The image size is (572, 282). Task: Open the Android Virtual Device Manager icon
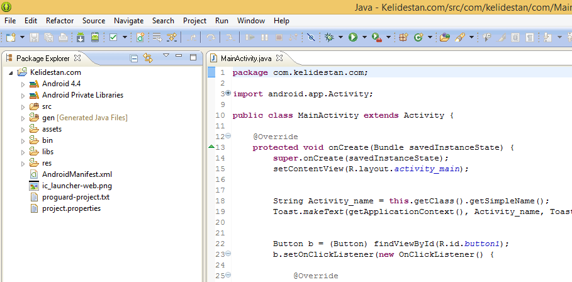[x=95, y=37]
